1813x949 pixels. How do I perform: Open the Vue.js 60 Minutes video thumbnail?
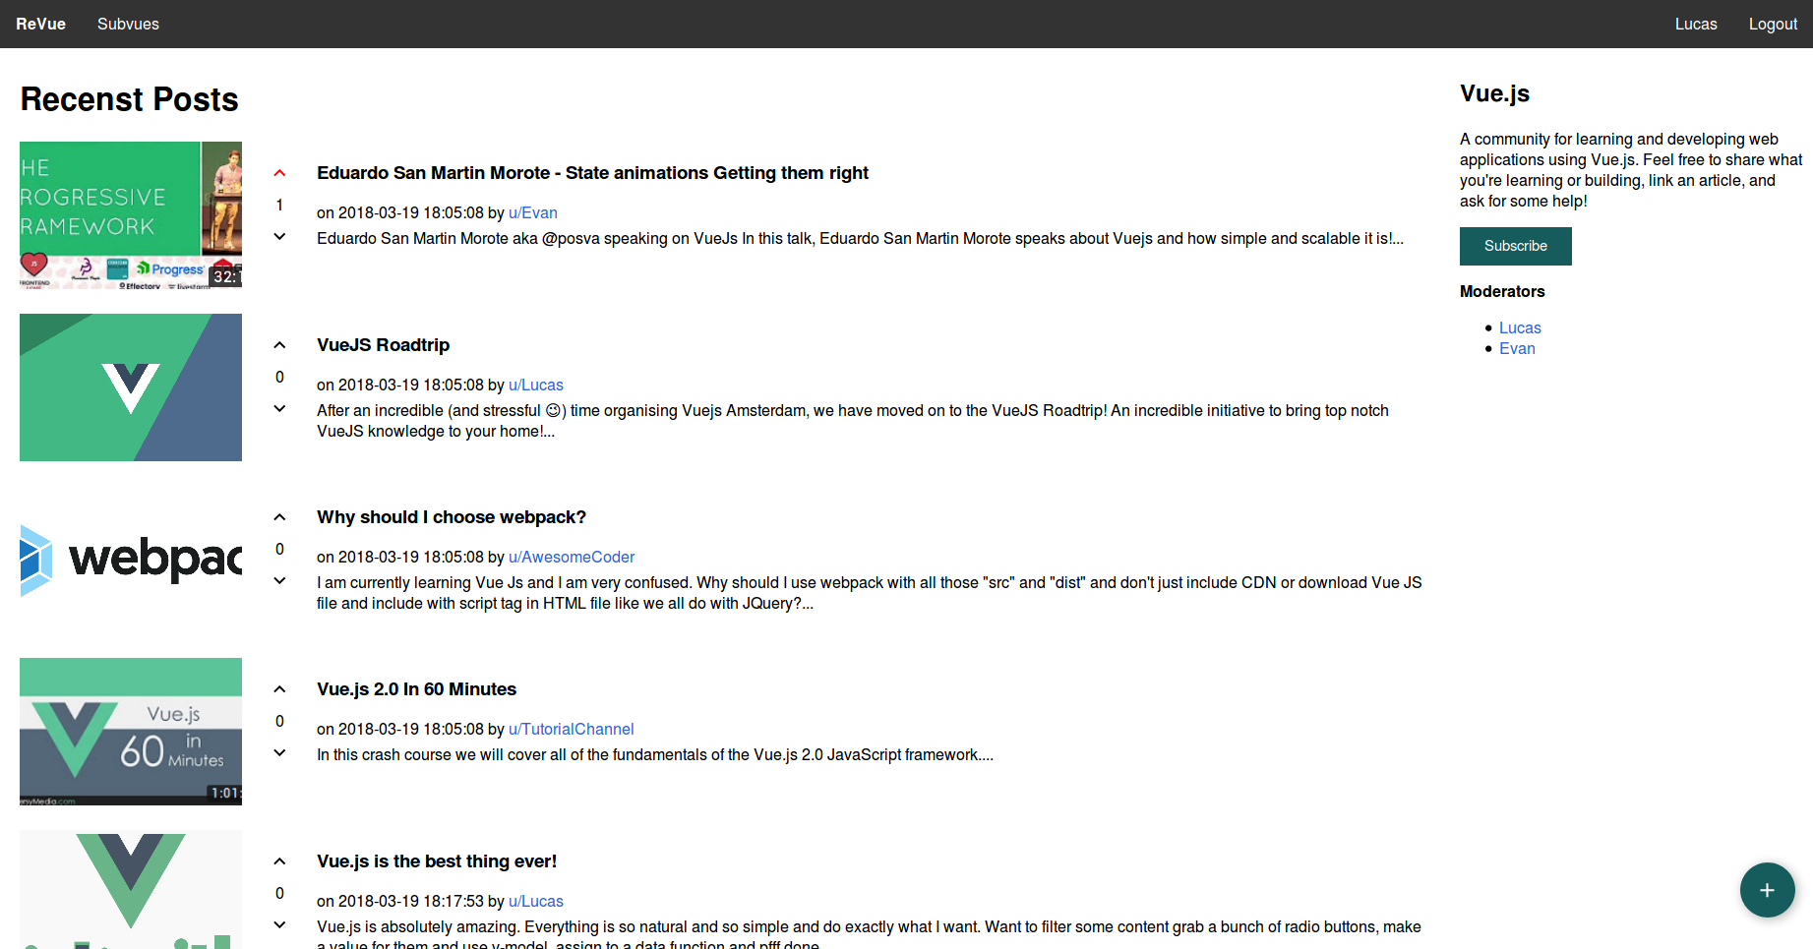[131, 732]
